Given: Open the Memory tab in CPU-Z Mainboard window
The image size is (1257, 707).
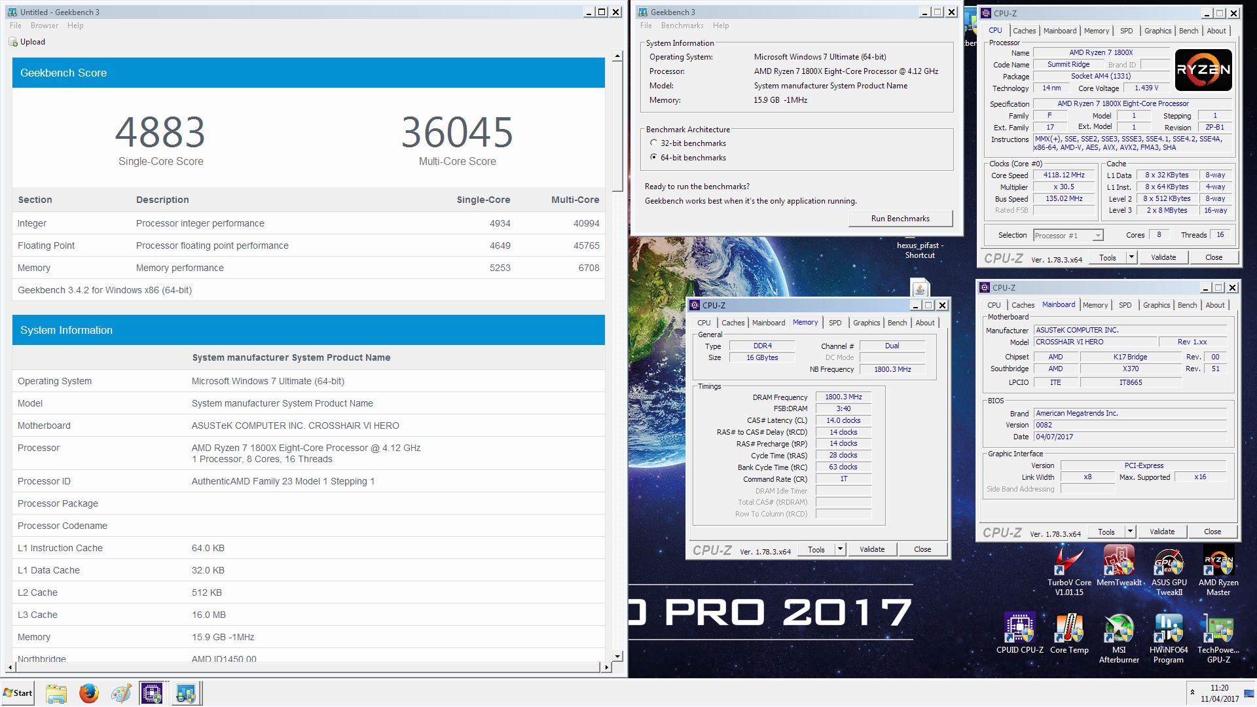Looking at the screenshot, I should tap(1095, 305).
